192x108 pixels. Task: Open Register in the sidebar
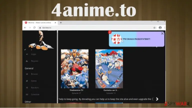coord(35,61)
